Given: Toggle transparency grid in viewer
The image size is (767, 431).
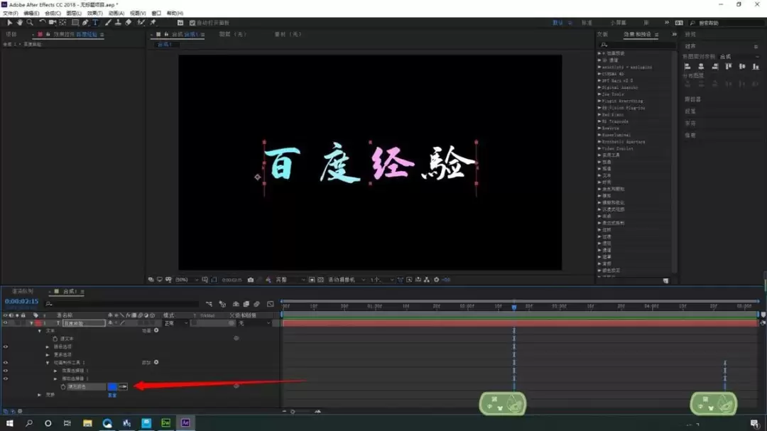Looking at the screenshot, I should [320, 280].
